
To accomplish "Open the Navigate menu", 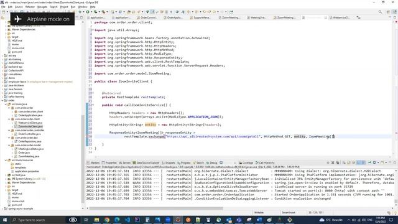I will (42, 7).
